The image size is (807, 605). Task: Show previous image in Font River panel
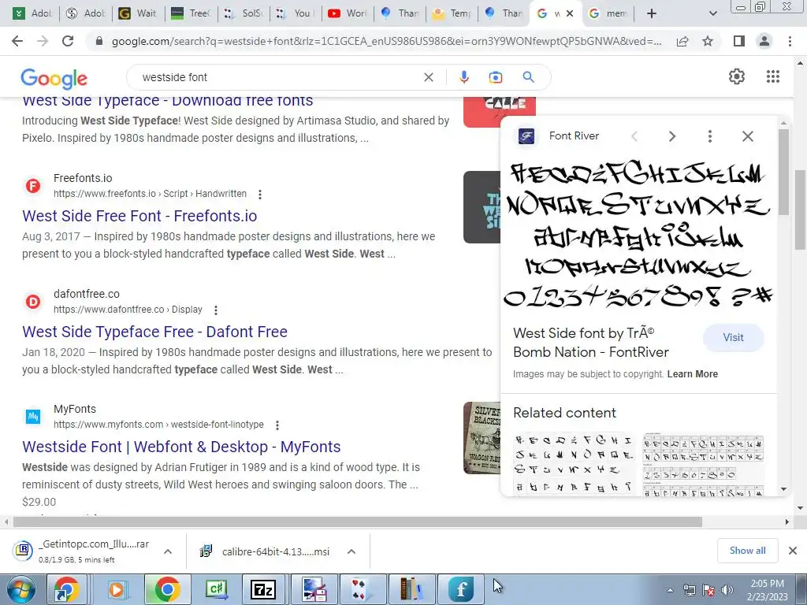pyautogui.click(x=634, y=136)
